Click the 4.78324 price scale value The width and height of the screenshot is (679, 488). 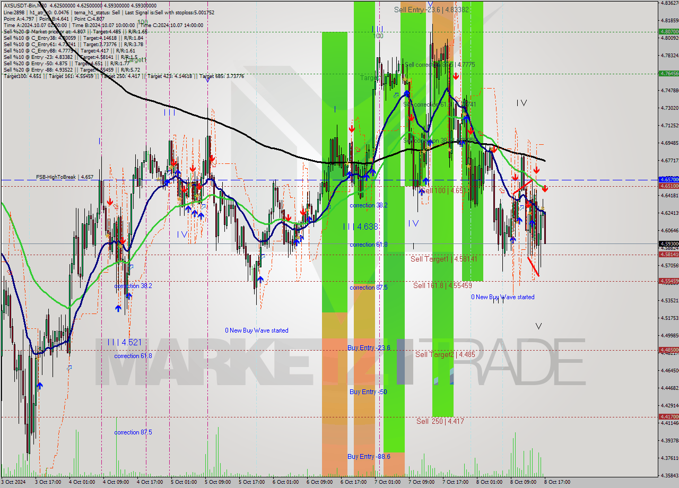coord(669,55)
